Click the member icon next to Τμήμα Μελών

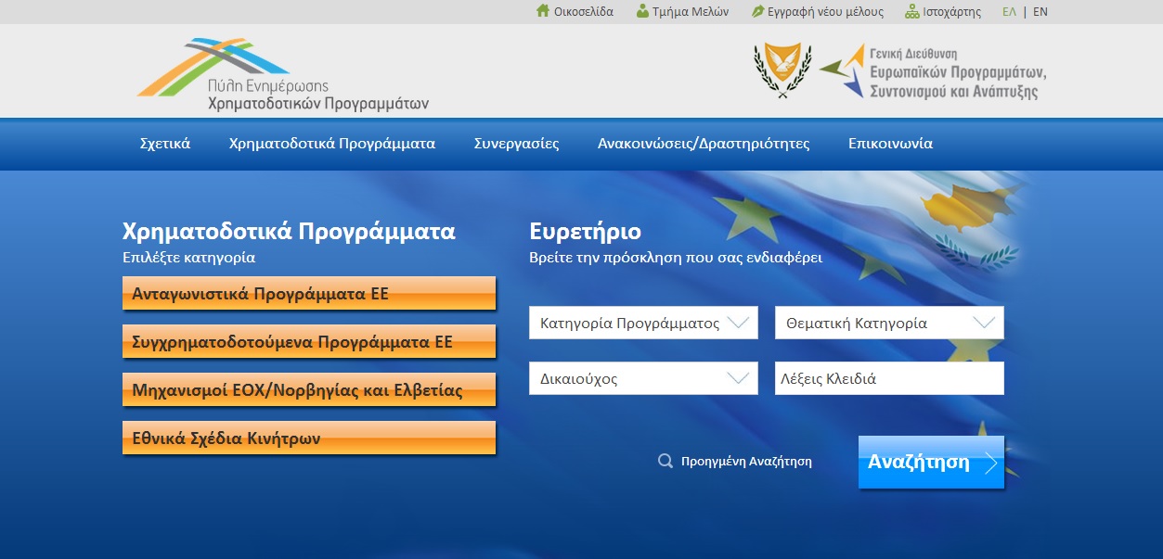[x=642, y=11]
